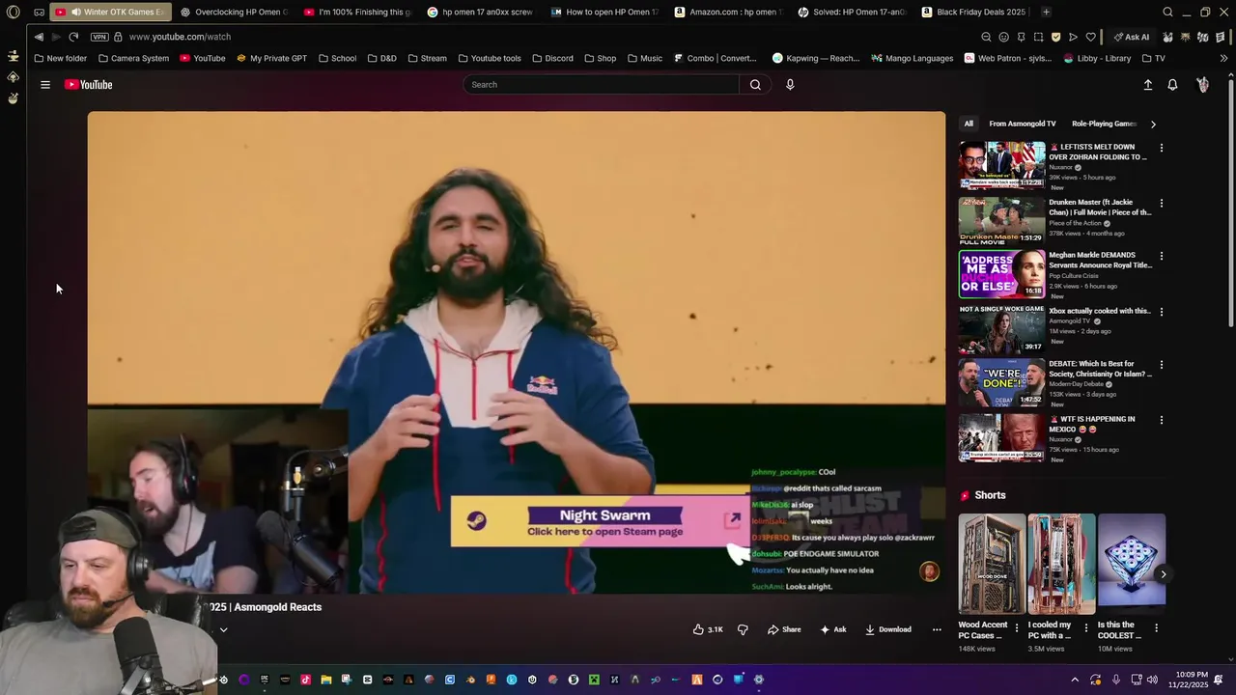The width and height of the screenshot is (1236, 695).
Task: Switch to Black Friday Deals 2025 tab
Action: tap(975, 13)
